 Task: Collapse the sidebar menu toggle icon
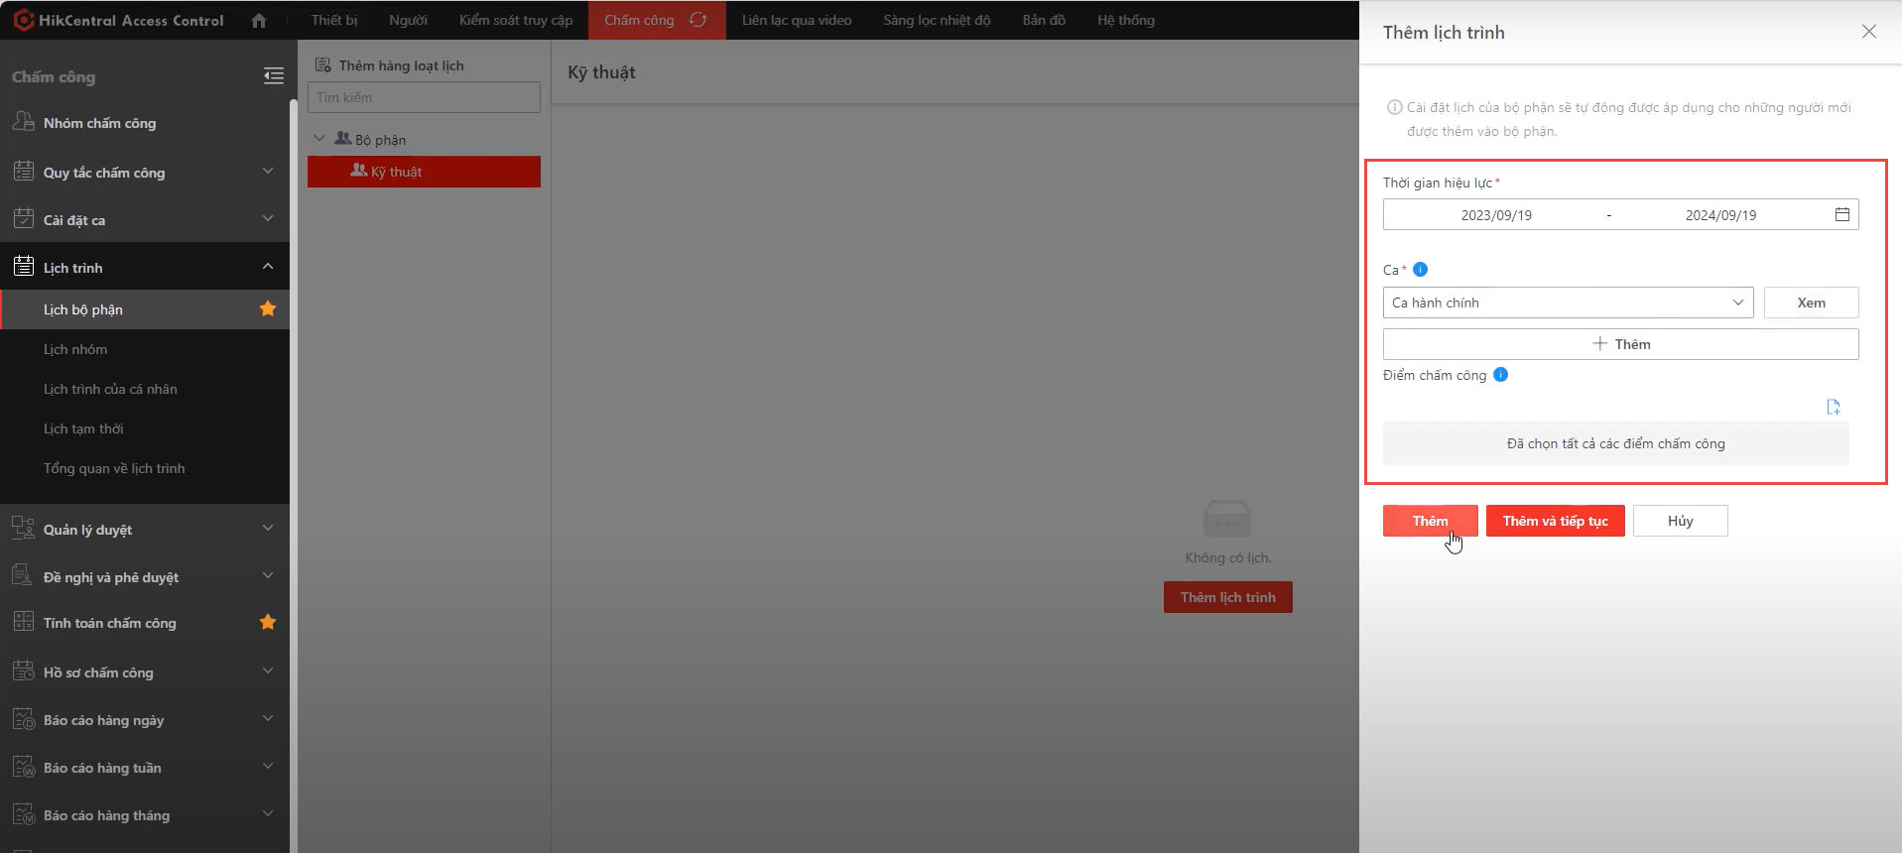click(x=274, y=76)
